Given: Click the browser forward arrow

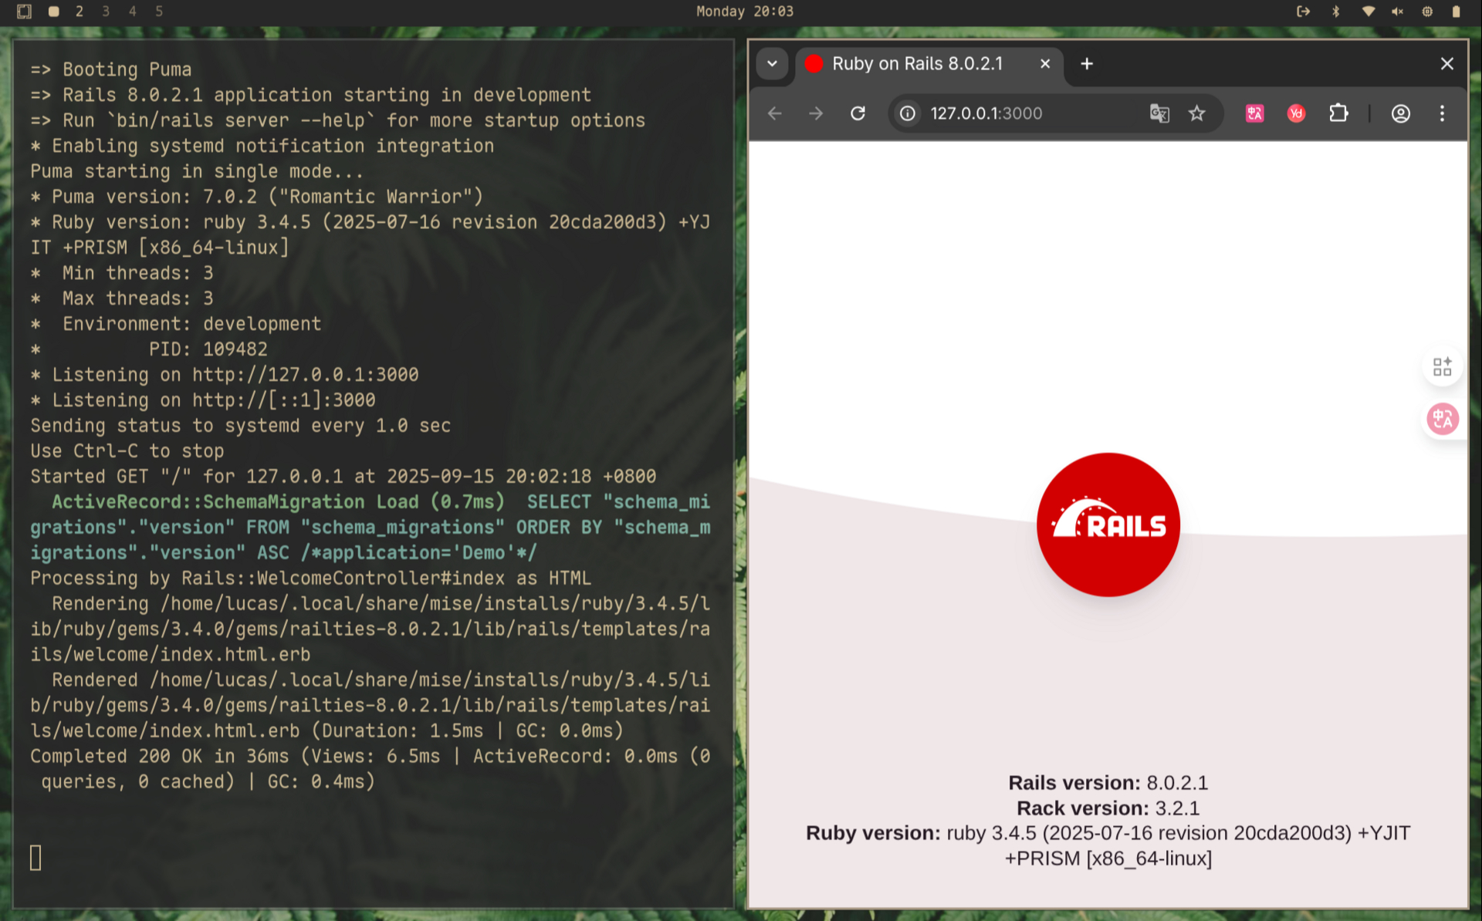Looking at the screenshot, I should [816, 113].
